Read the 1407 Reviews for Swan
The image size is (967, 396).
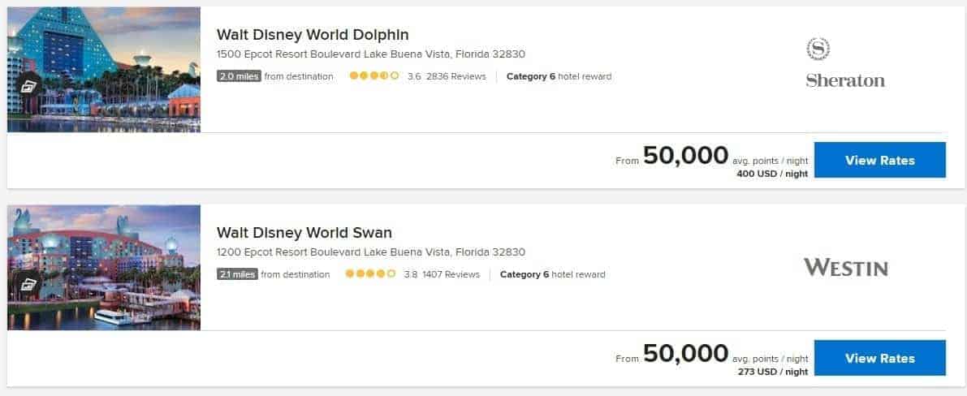coord(451,274)
